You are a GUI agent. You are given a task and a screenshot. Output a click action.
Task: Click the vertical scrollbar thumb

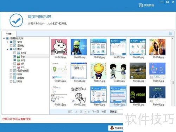click(x=172, y=83)
